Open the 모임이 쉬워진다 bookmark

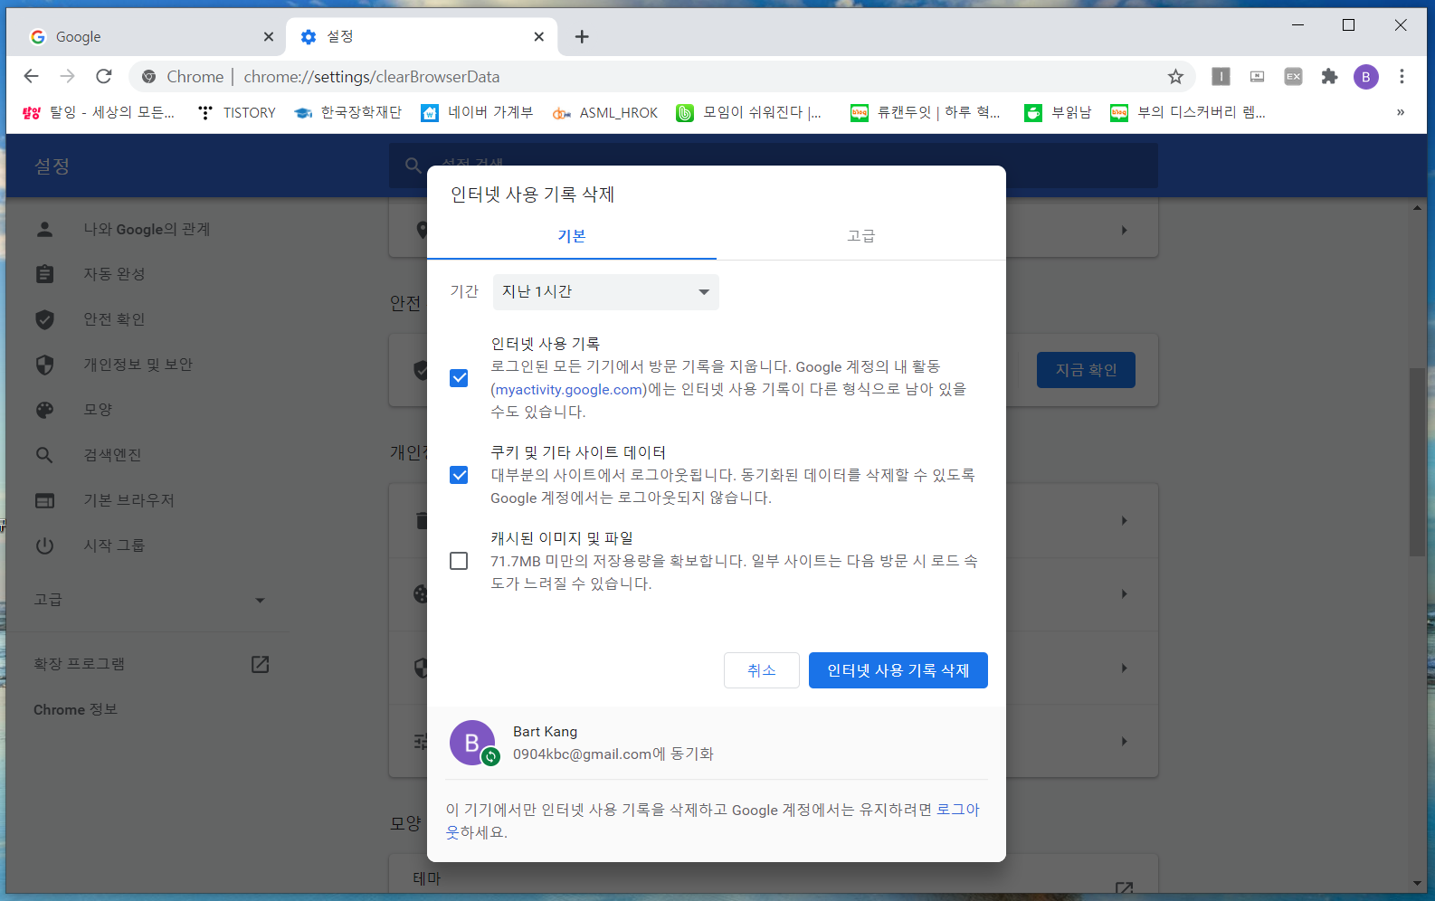point(749,112)
